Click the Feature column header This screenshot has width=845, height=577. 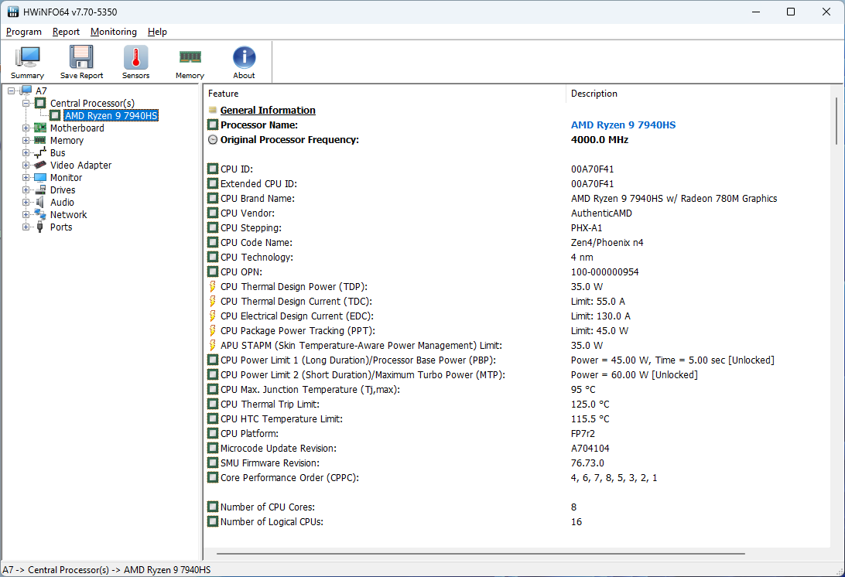pyautogui.click(x=385, y=94)
